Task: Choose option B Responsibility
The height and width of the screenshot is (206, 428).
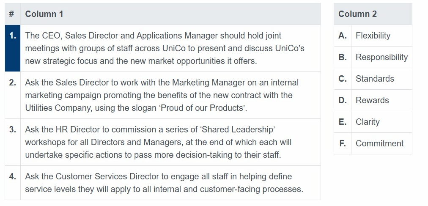Action: point(381,57)
